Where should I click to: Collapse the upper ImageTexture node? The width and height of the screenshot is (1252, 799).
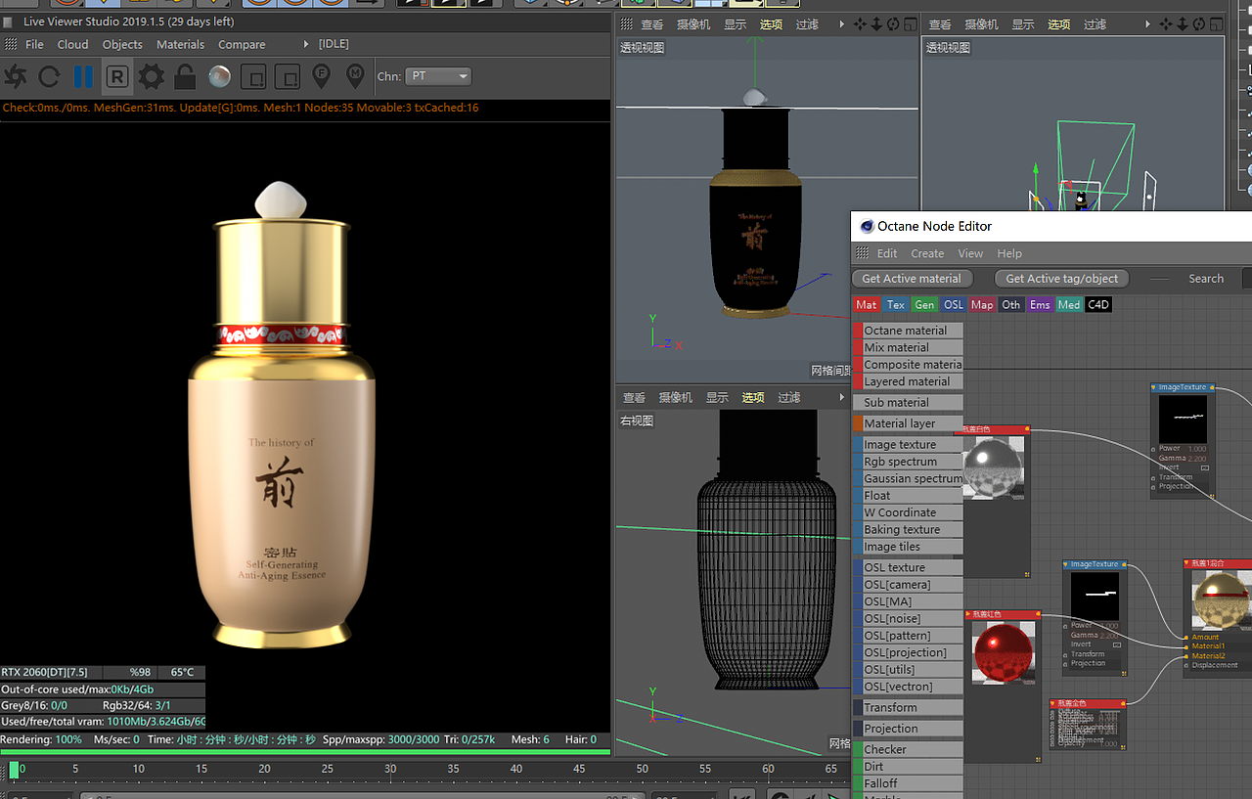(1154, 387)
